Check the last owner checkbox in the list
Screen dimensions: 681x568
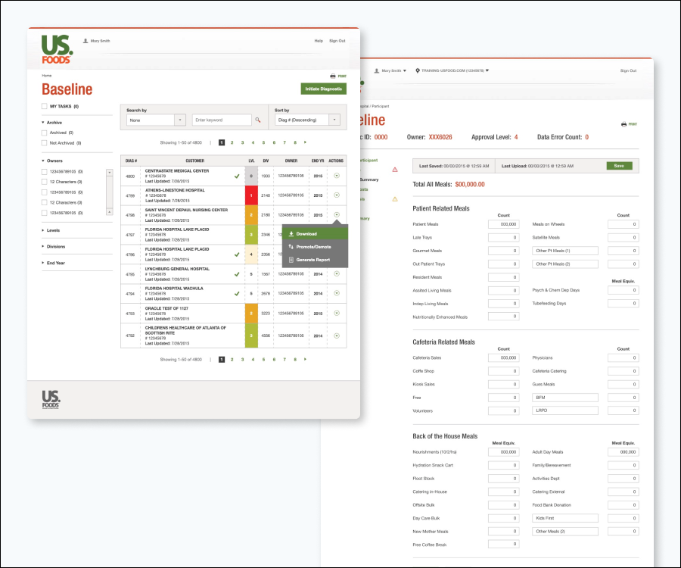pyautogui.click(x=45, y=213)
